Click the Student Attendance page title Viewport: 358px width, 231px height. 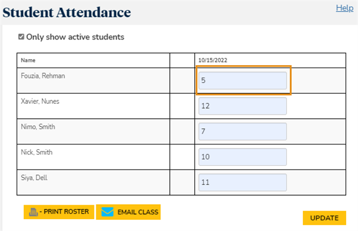(x=67, y=13)
